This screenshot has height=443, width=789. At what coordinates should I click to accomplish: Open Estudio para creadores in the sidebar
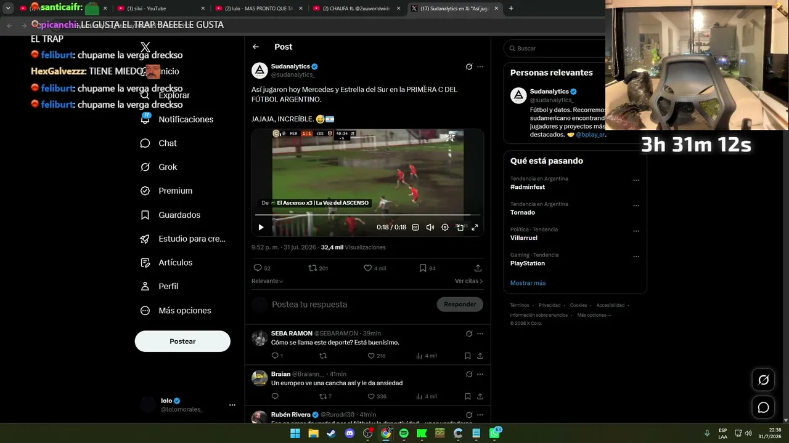[x=182, y=239]
